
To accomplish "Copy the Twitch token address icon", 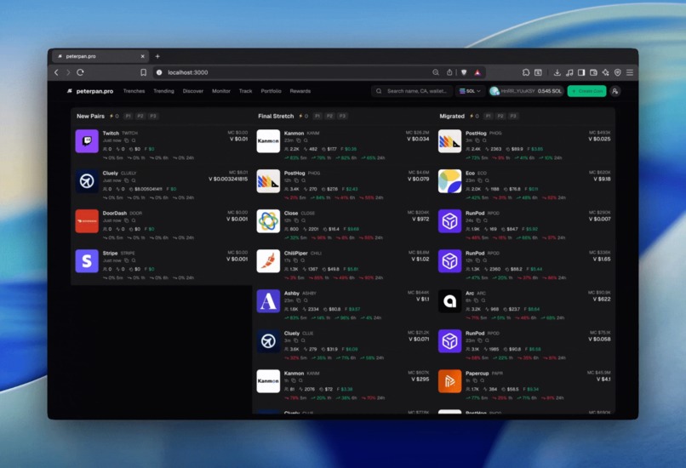I will (127, 140).
